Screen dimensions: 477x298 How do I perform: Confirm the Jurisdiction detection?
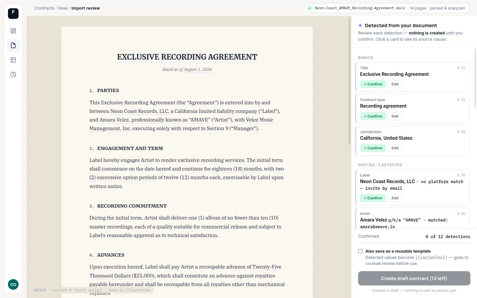tap(373, 148)
